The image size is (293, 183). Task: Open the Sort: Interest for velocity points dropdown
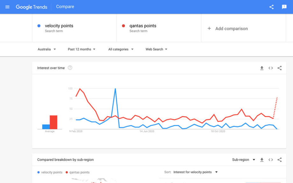pos(195,172)
